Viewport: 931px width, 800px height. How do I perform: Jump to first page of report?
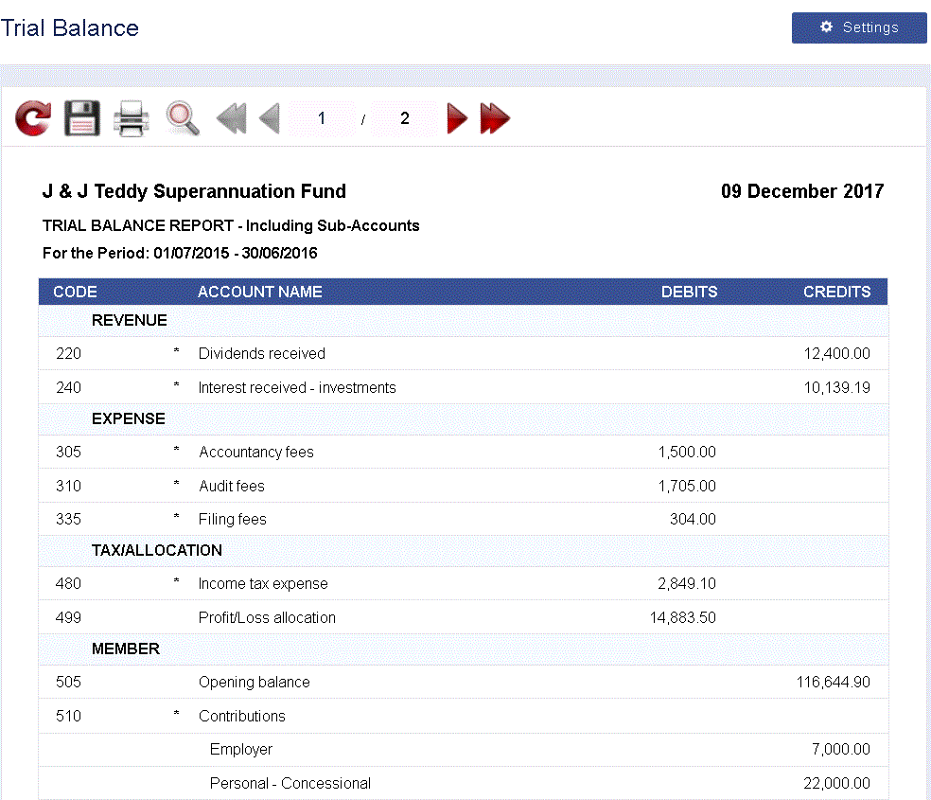coord(231,118)
